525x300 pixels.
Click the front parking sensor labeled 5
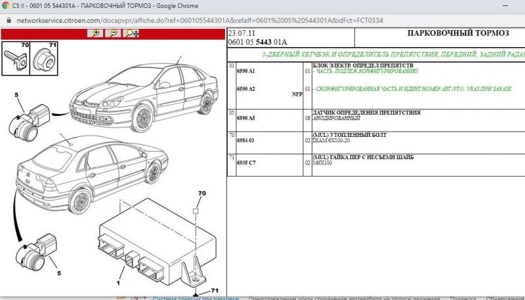point(29,119)
